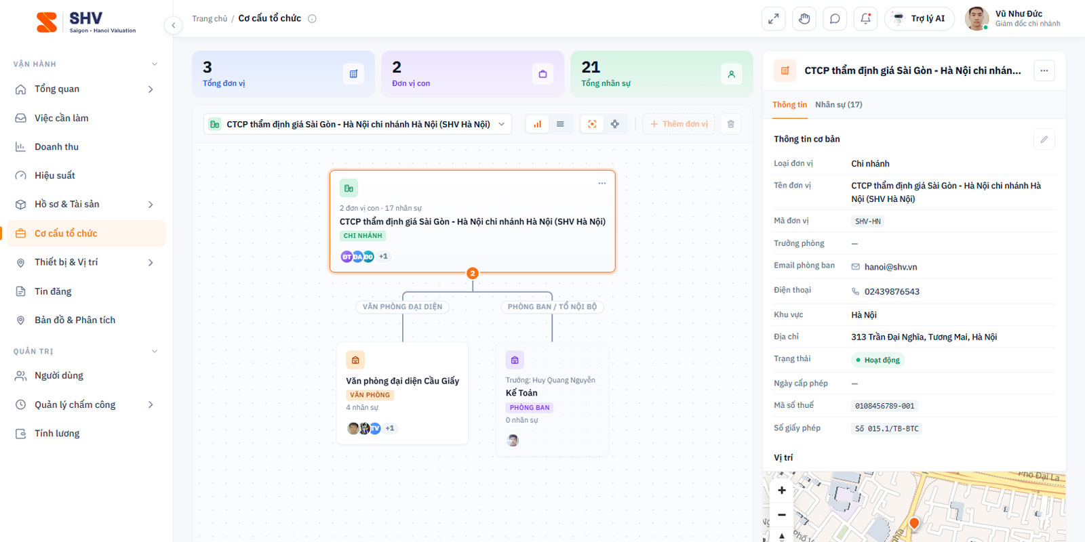Viewport: 1085px width, 542px height.
Task: Select Cơ cấu tổ chức in the sidebar
Action: tap(86, 234)
